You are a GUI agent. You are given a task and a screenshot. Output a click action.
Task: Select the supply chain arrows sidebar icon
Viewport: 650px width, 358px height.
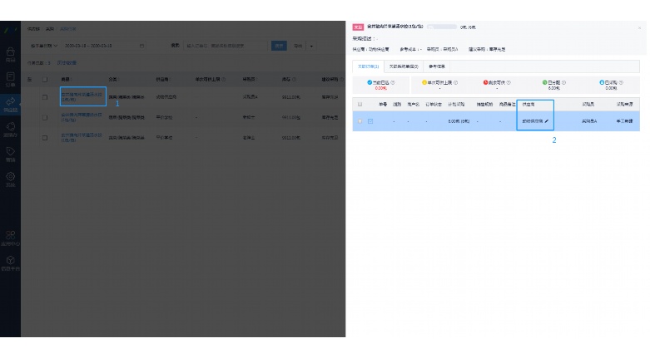pos(10,101)
